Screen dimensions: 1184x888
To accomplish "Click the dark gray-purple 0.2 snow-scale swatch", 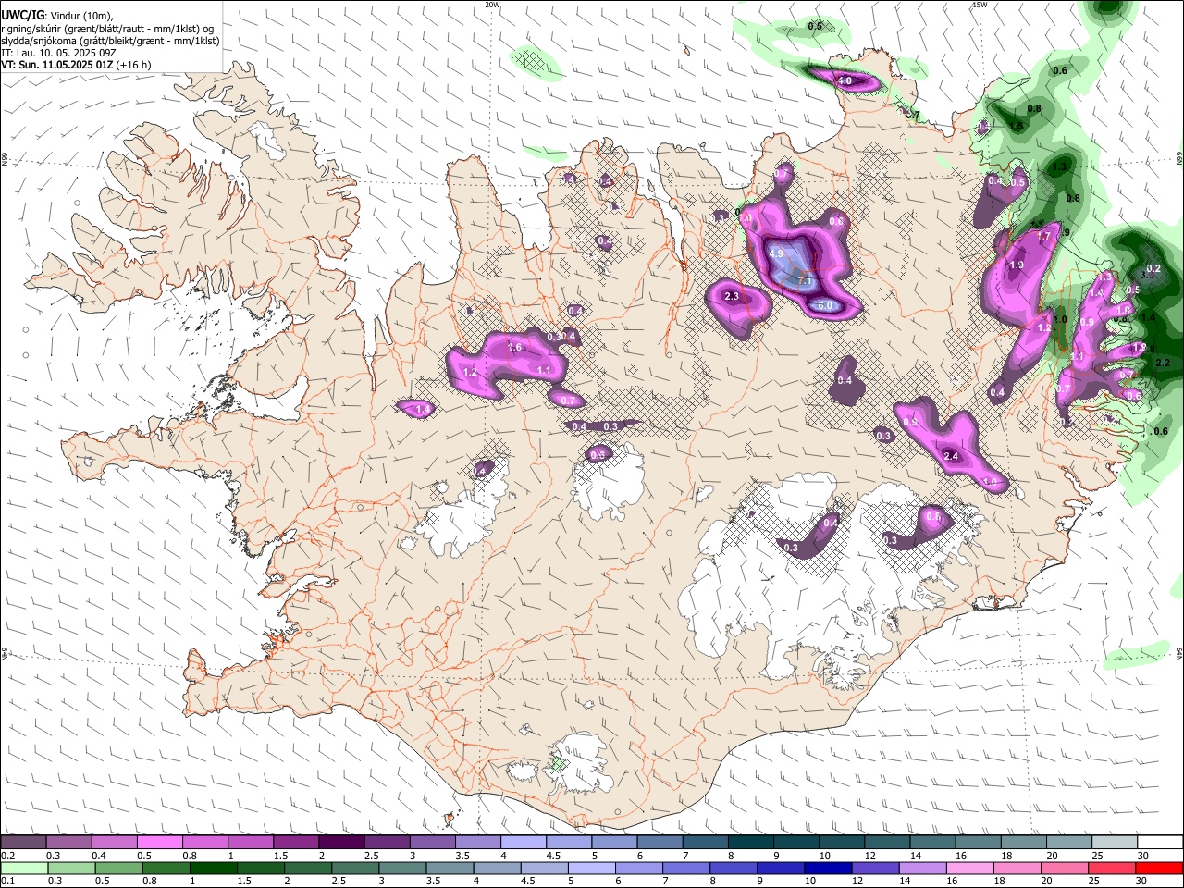I will click(23, 843).
